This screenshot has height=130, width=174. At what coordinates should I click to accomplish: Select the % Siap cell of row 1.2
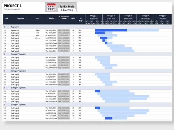[80, 33]
